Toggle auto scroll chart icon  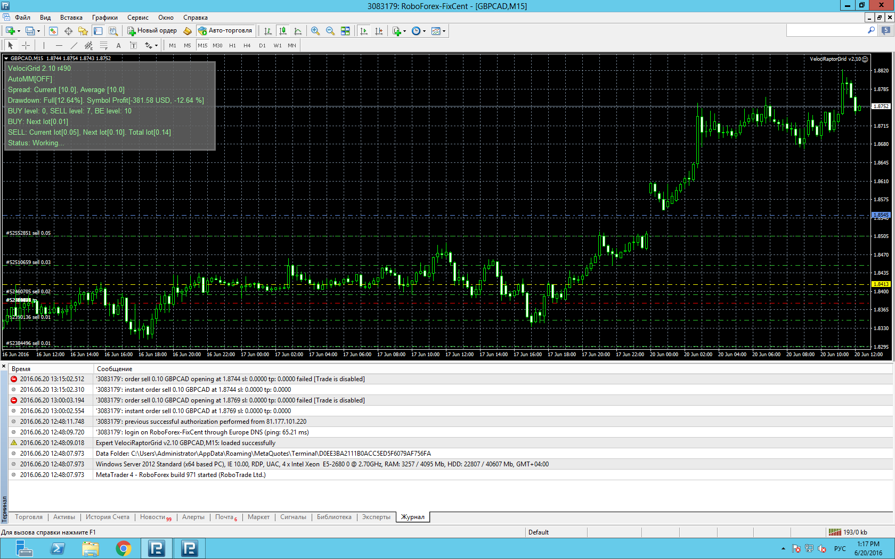(364, 31)
